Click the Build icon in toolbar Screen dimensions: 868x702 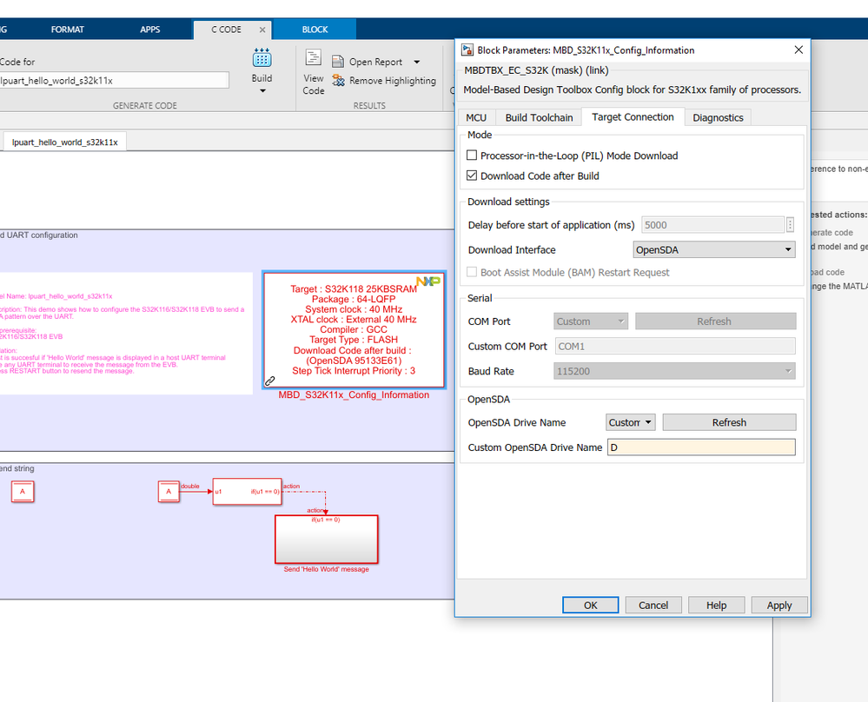pyautogui.click(x=262, y=58)
